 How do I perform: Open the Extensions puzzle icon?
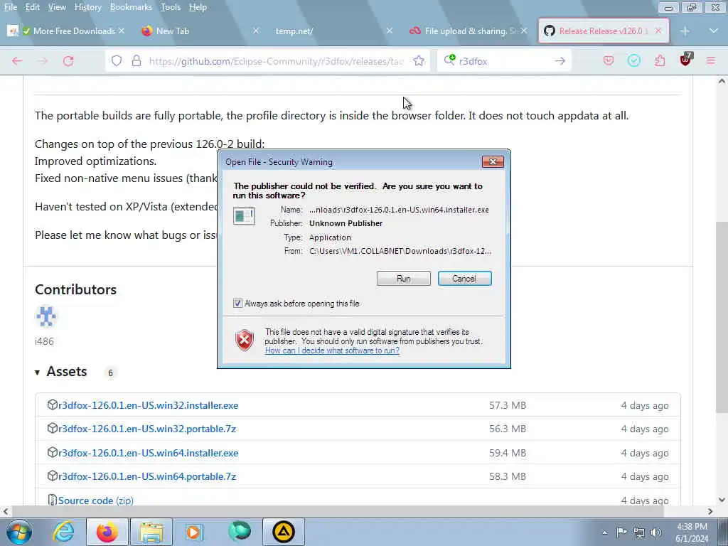660,61
